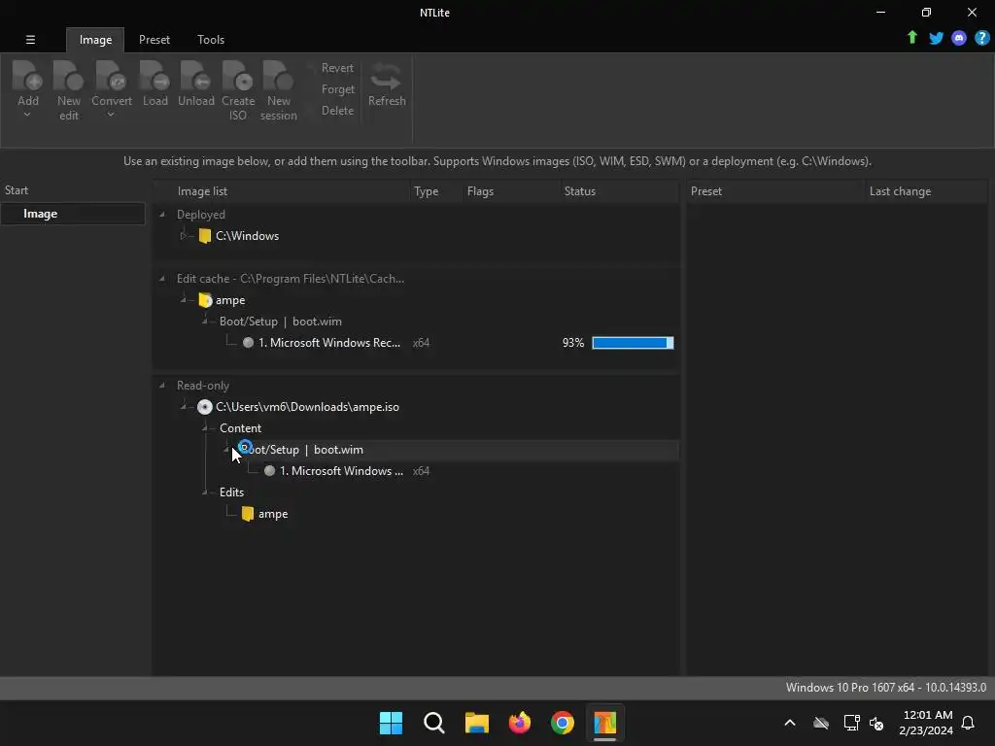The height and width of the screenshot is (746, 995).
Task: Click the Windows 10 Pro 1607 x64 status text
Action: pyautogui.click(x=886, y=688)
